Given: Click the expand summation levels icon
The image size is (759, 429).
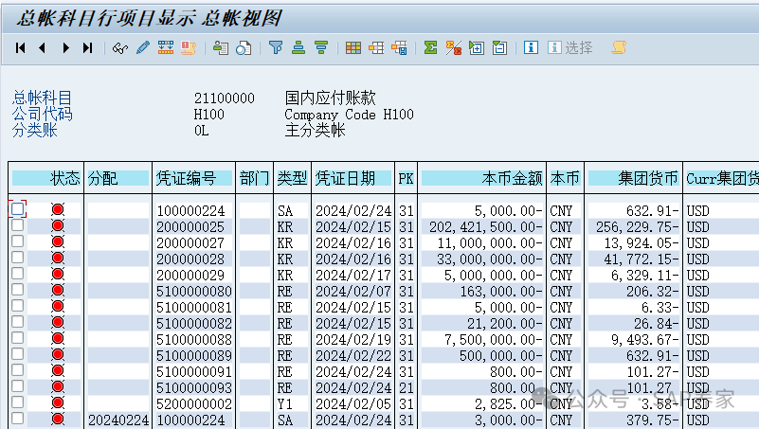Looking at the screenshot, I should pyautogui.click(x=477, y=48).
